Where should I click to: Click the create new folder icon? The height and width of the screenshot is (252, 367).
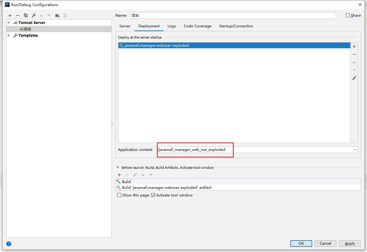(x=57, y=15)
